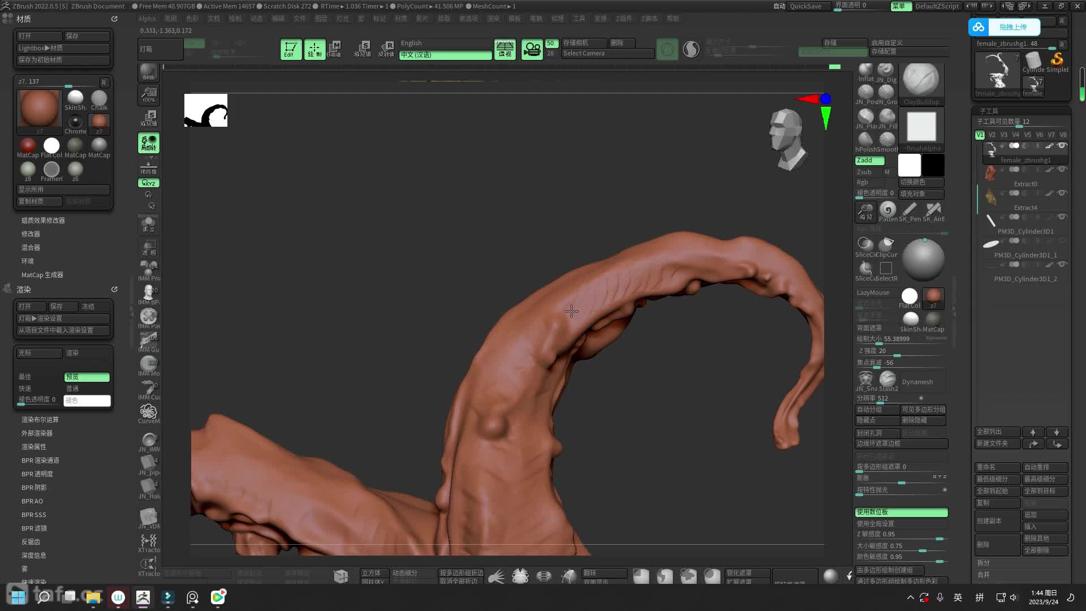Click the 切换颜色 (switch color) button

coord(921,182)
